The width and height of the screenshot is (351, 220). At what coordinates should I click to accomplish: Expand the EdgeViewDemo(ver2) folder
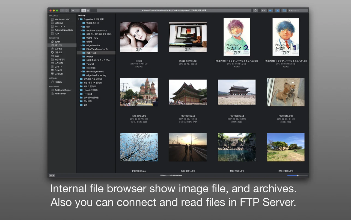(x=81, y=49)
